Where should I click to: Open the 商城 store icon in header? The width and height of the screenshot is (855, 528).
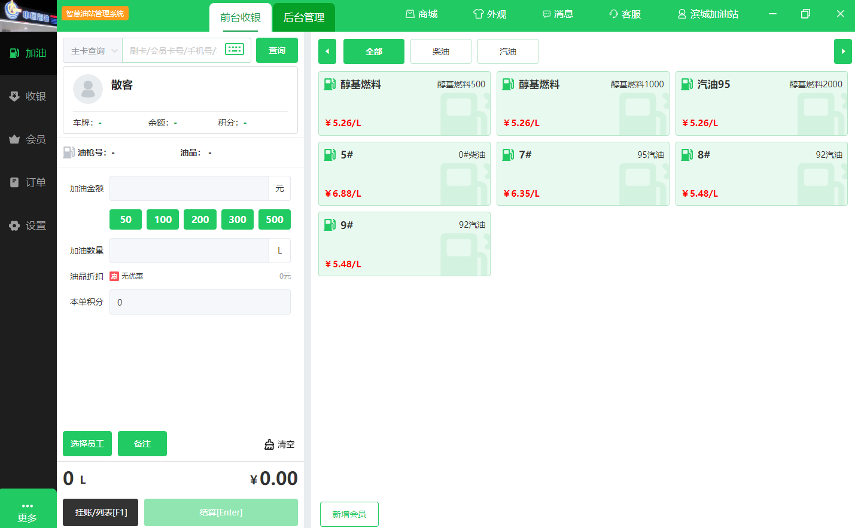(410, 14)
